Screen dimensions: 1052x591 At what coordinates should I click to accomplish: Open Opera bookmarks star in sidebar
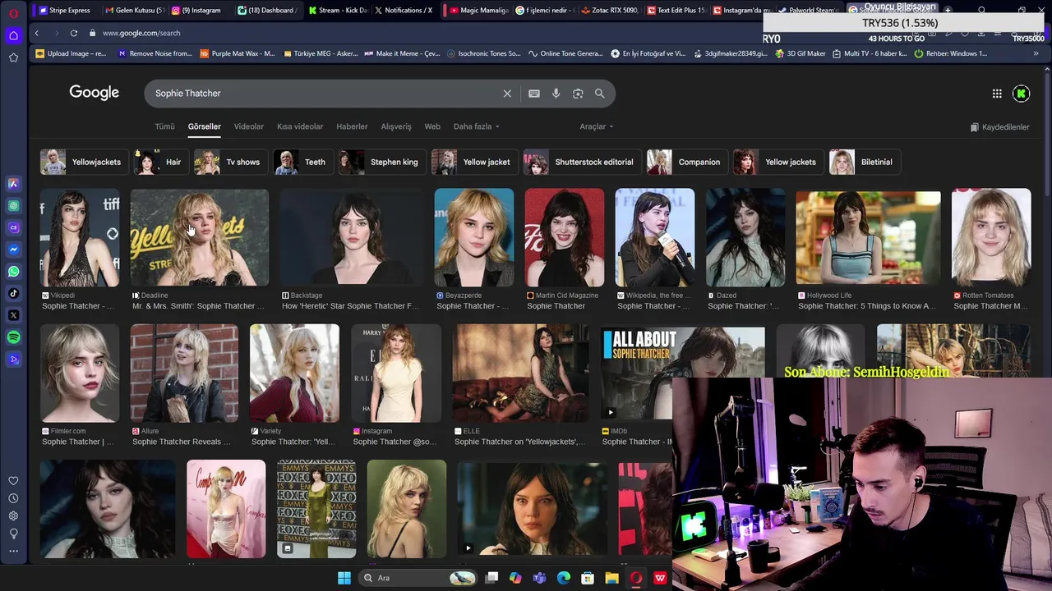[x=13, y=57]
